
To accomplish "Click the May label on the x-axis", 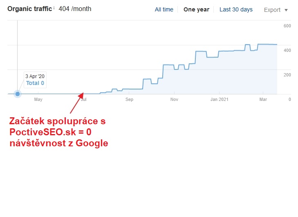I will pos(38,99).
